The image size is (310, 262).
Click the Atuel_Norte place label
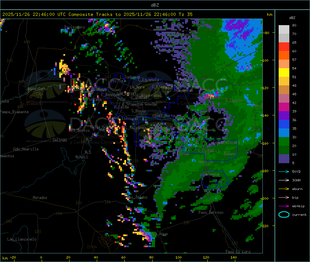(x=164, y=116)
